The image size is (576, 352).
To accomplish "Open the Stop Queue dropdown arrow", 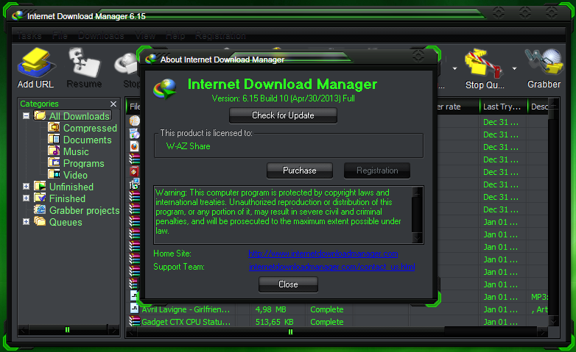I will coord(514,68).
